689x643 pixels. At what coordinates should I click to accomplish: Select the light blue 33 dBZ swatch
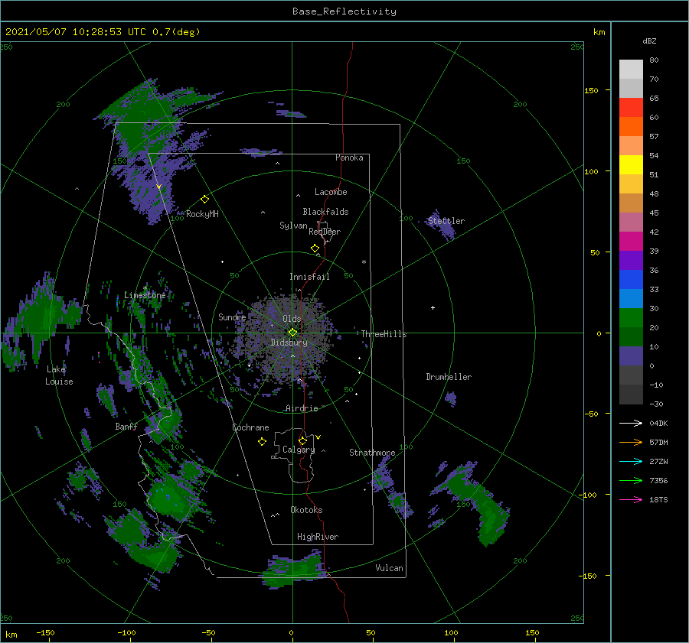[x=631, y=298]
